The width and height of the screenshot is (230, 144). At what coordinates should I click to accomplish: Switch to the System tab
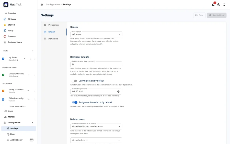coord(54,32)
